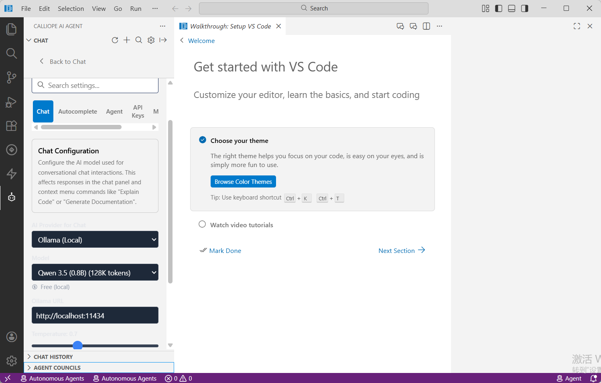Toggle secondary side bar visibility
The image size is (601, 383).
pos(524,8)
